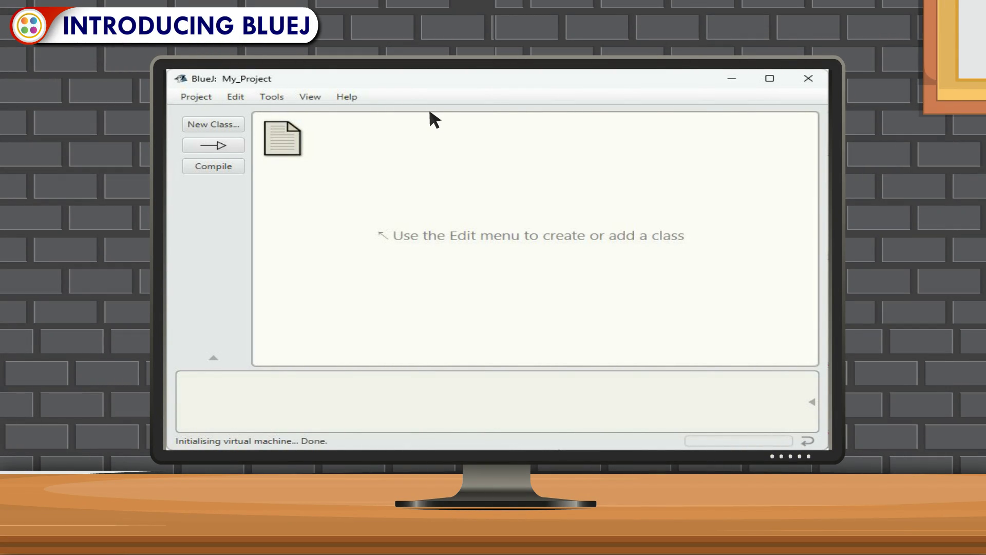The height and width of the screenshot is (555, 986).
Task: Expand the codepad using left-pointing triangle
Action: click(811, 402)
